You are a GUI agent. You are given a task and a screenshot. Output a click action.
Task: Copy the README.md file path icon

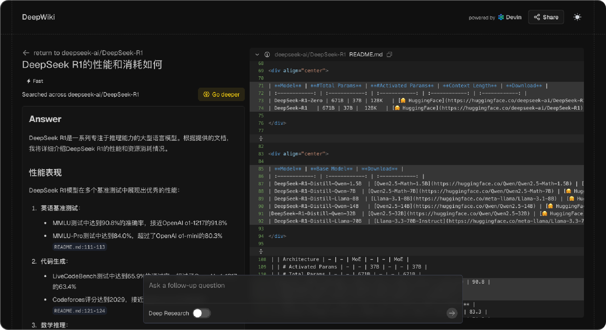pyautogui.click(x=389, y=55)
